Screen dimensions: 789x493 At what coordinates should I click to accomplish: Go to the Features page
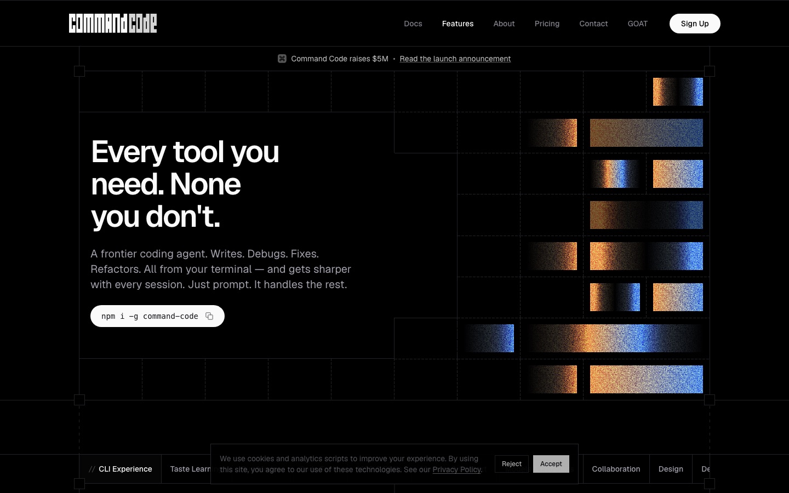pos(458,24)
